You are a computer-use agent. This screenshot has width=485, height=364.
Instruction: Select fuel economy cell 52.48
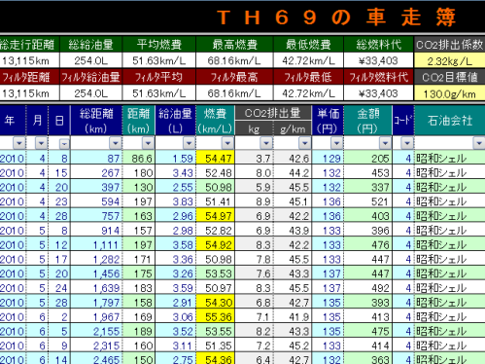click(x=216, y=172)
